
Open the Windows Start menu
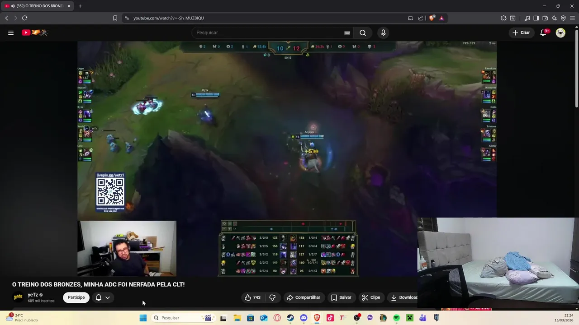(143, 318)
